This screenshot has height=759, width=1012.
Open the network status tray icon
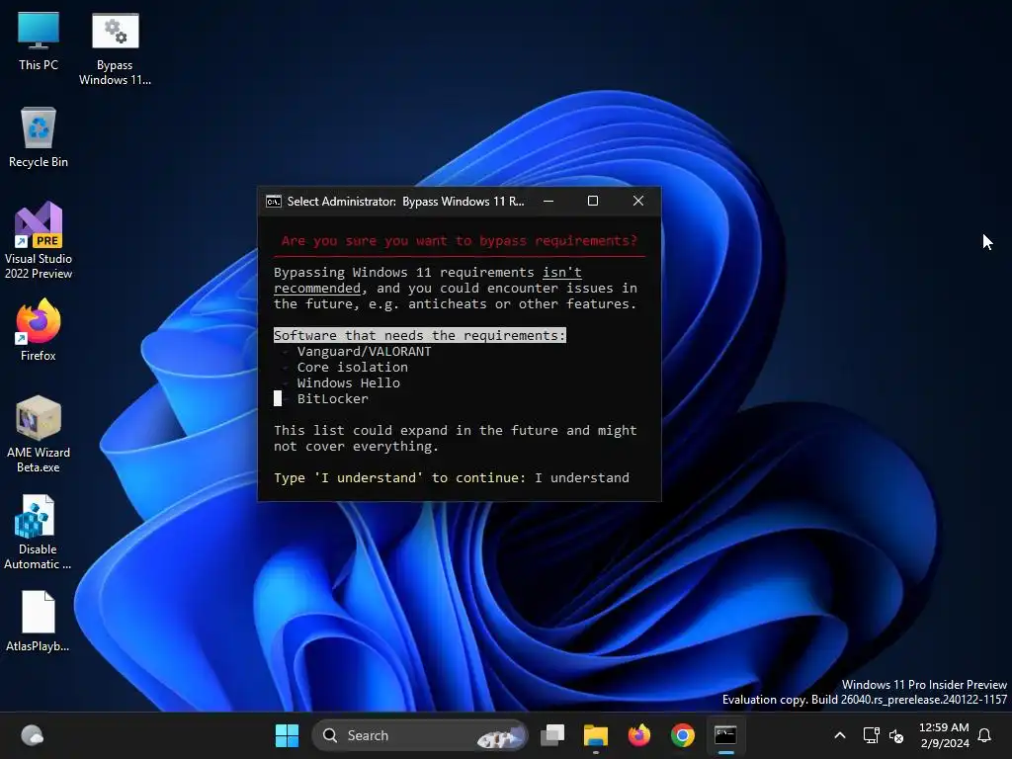(x=872, y=735)
